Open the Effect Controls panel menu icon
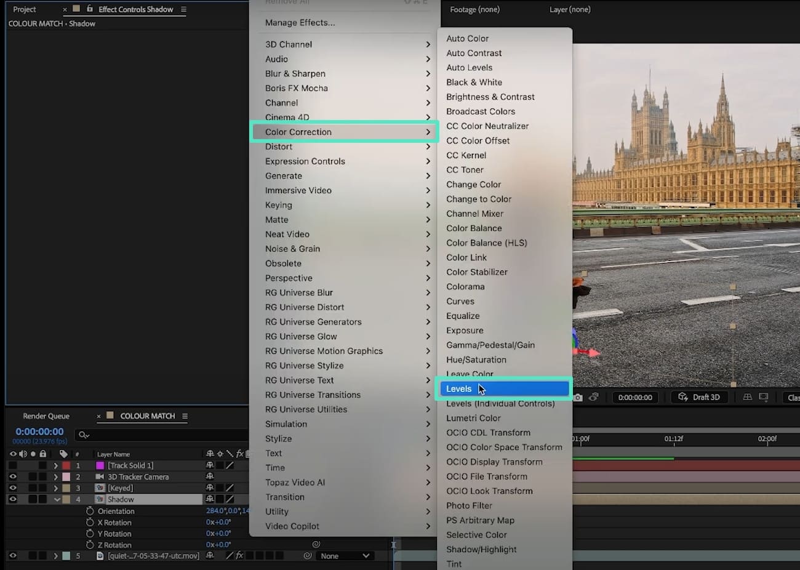The width and height of the screenshot is (800, 570). click(x=183, y=9)
